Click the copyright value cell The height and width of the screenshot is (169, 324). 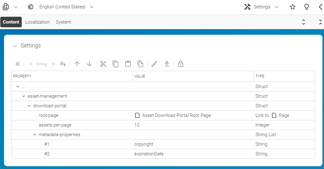193,144
